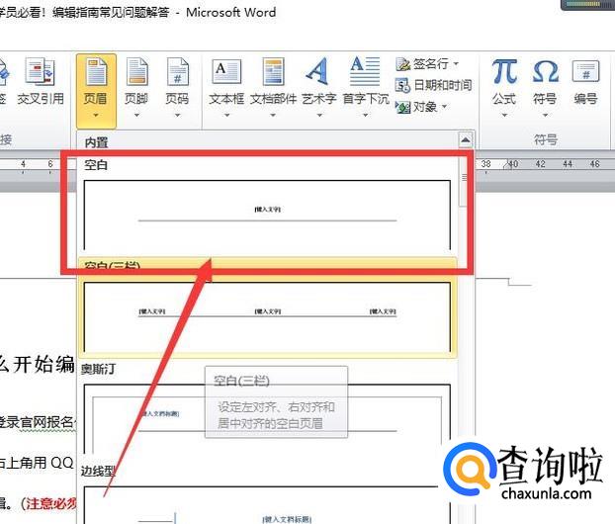The image size is (615, 524).
Task: Expand the 页脚 dropdown arrow
Action: tap(136, 115)
